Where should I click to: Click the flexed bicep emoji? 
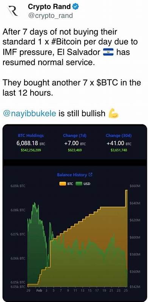pos(113,114)
